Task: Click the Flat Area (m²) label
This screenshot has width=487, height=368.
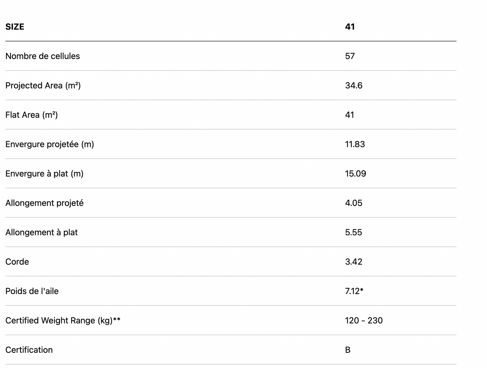Action: tap(31, 115)
